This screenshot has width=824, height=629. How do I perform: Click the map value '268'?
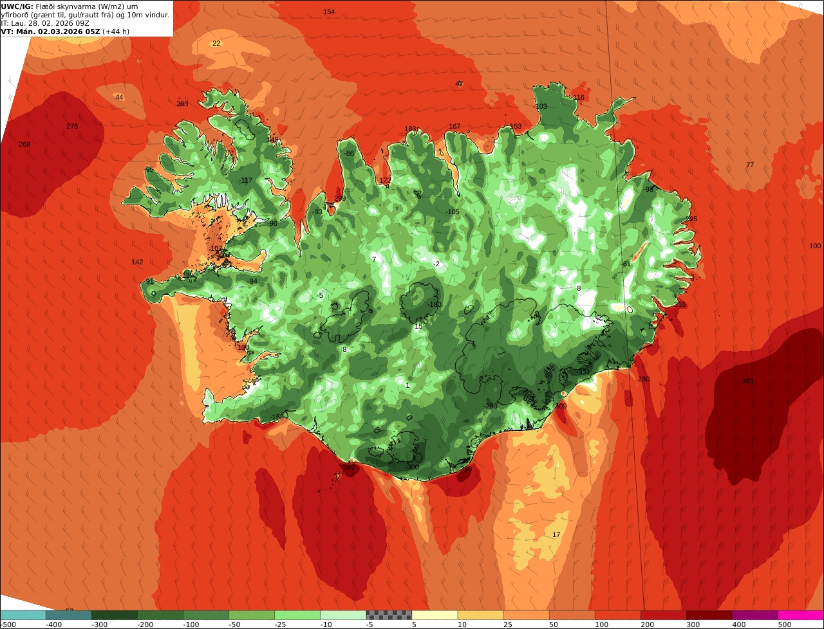click(x=24, y=144)
